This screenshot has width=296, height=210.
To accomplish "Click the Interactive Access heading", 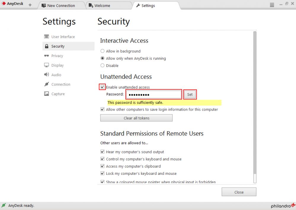I will [124, 41].
